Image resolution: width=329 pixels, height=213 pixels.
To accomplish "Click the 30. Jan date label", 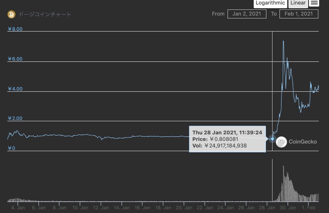I will click(288, 208).
